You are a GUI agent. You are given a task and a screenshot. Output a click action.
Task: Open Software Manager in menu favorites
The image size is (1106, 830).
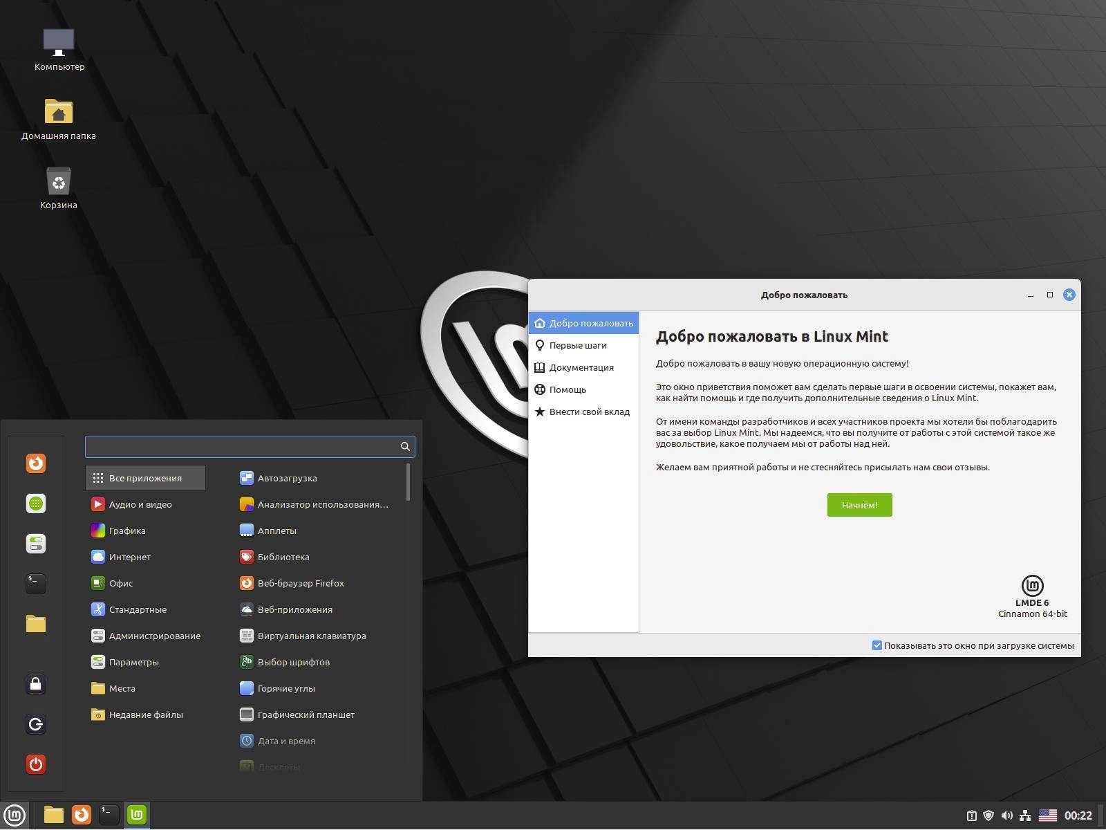tap(36, 504)
